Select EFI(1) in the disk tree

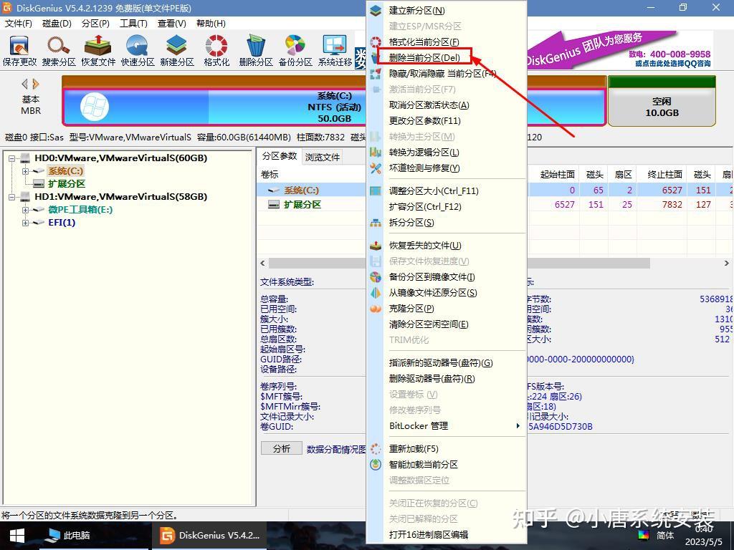[x=62, y=223]
